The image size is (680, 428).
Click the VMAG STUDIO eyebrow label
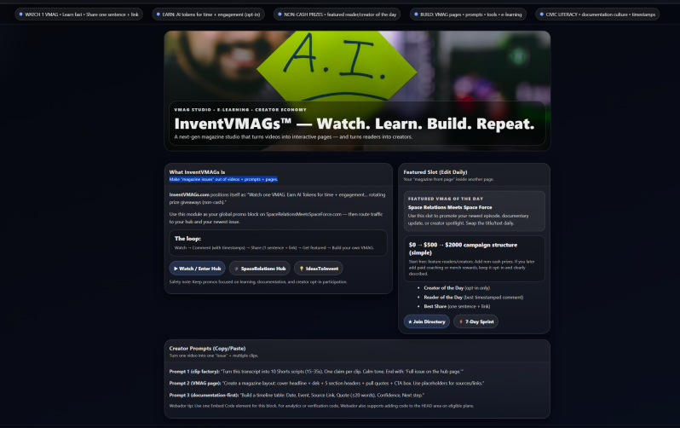240,109
